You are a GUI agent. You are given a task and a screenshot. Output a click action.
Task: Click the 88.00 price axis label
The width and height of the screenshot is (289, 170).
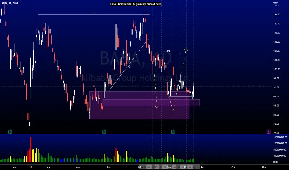tap(276, 96)
